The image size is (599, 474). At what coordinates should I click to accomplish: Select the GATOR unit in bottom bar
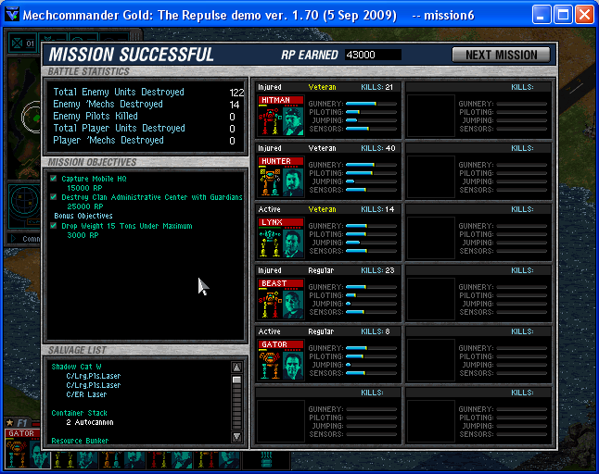(x=23, y=449)
